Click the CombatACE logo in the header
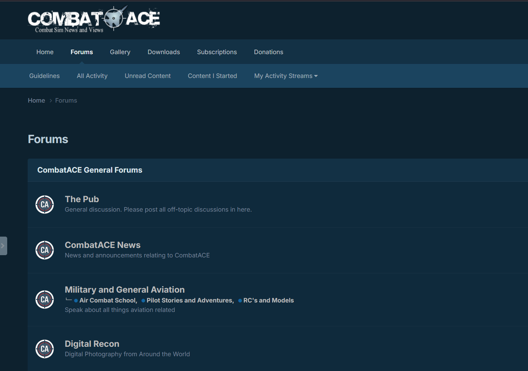 coord(94,19)
